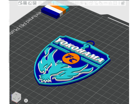Click the round camera reset icon beside the view cube
This screenshot has height=104, width=138.
(x=26, y=101)
